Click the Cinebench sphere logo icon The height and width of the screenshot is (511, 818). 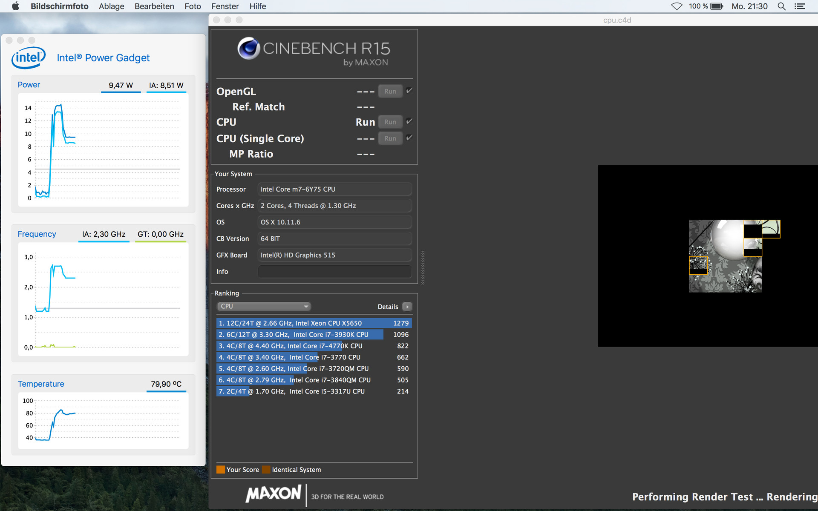[x=249, y=48]
